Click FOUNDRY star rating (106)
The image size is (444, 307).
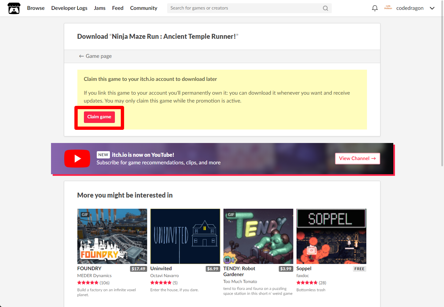point(93,283)
